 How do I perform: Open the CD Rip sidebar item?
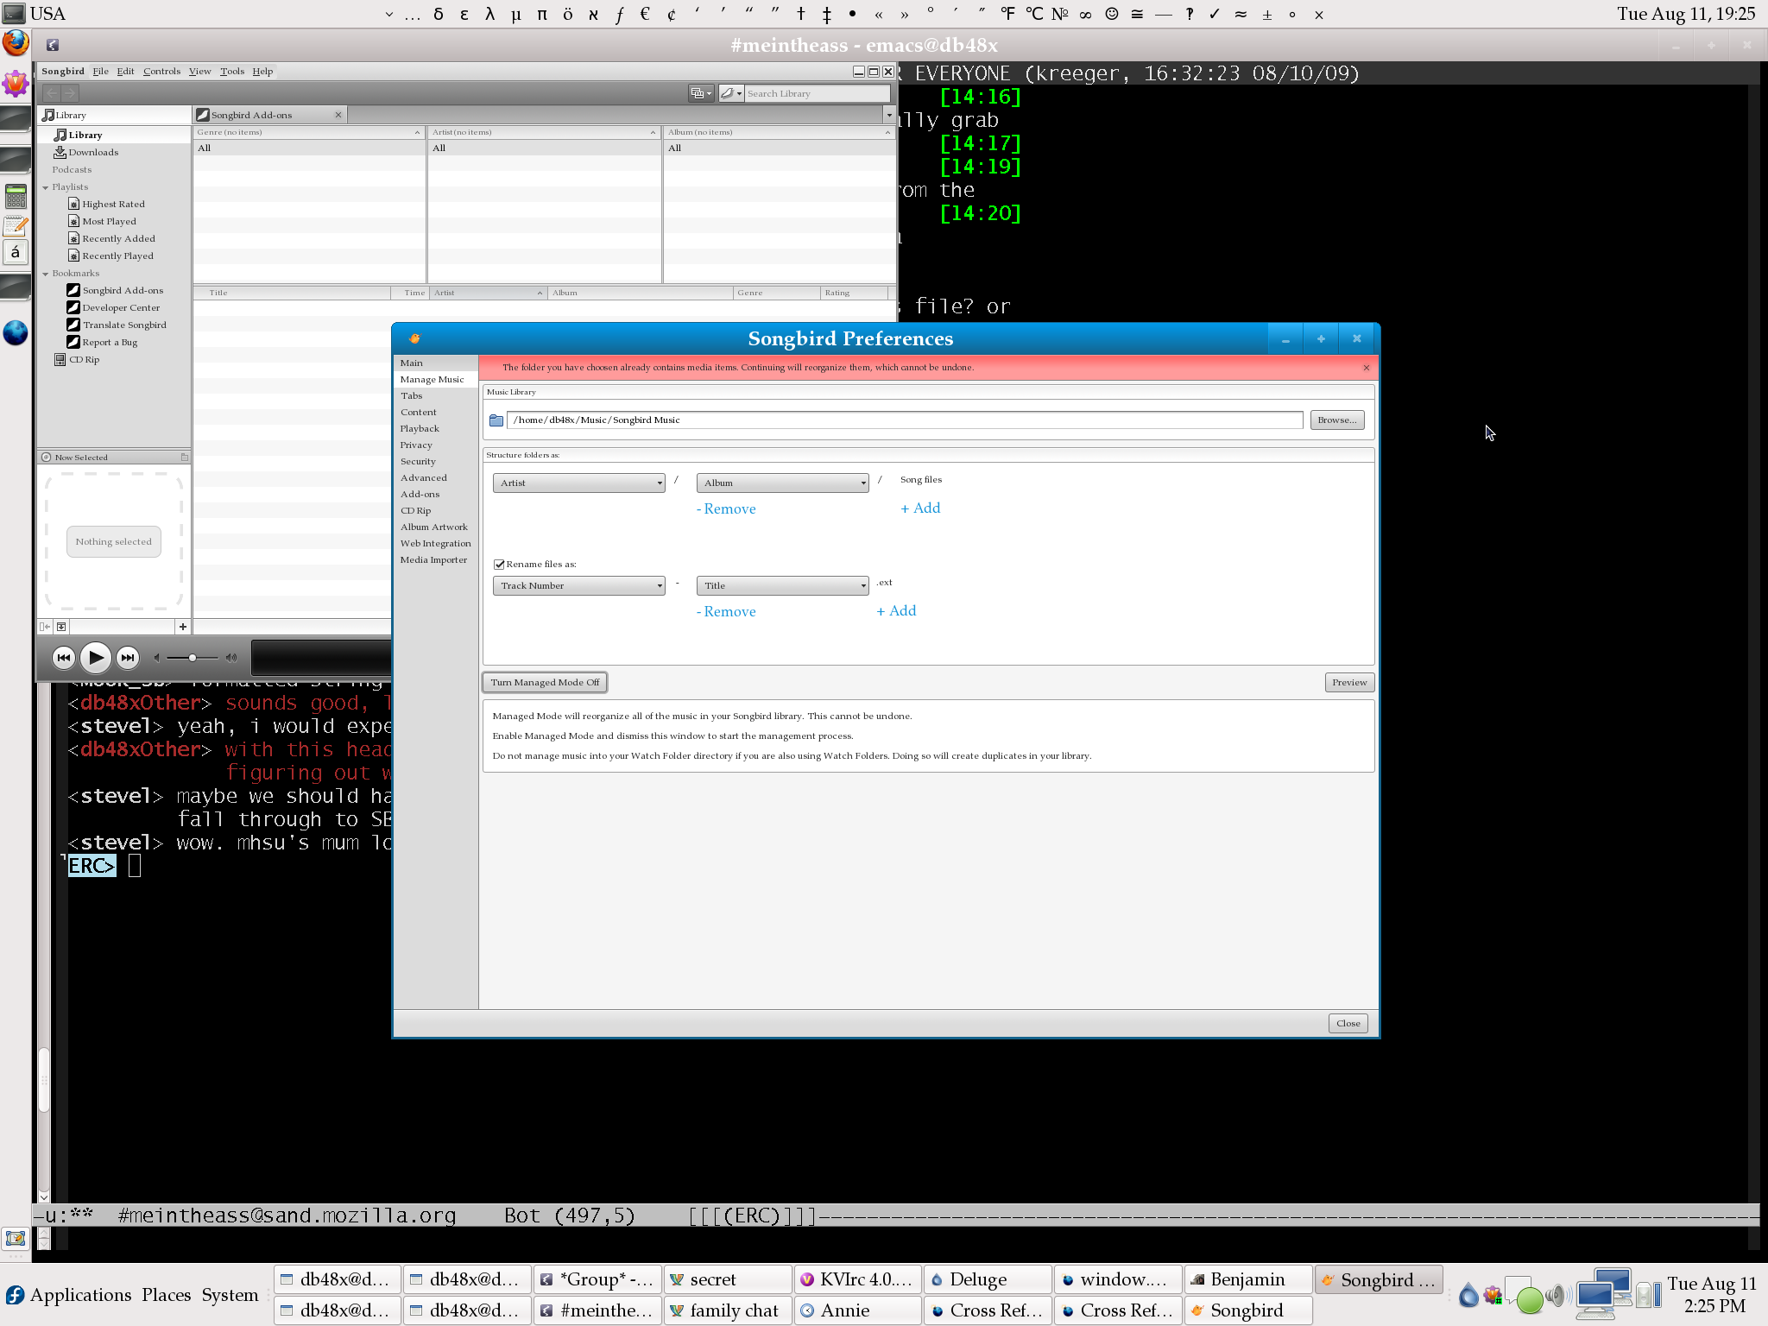[x=77, y=359]
